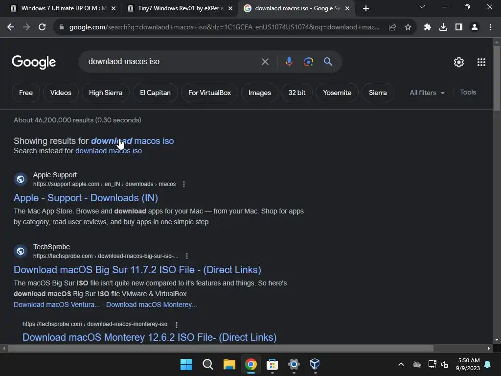Viewport: 501px width, 376px height.
Task: Open new browser tab
Action: (366, 8)
